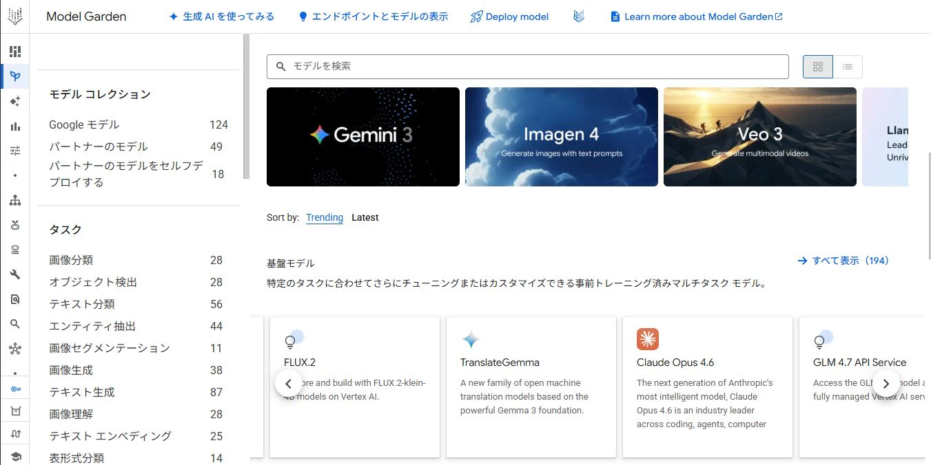Click the Claude Opus 4.6 orange logo

tap(648, 339)
